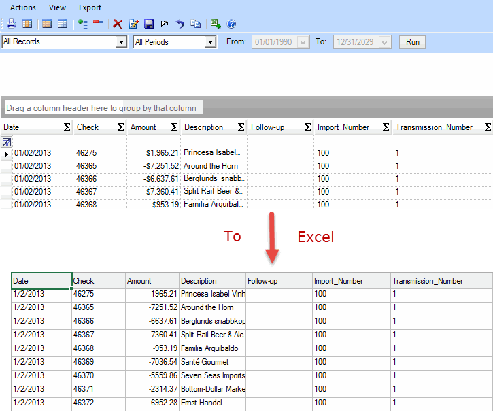Click the Run button
Image resolution: width=493 pixels, height=419 pixels.
click(412, 42)
